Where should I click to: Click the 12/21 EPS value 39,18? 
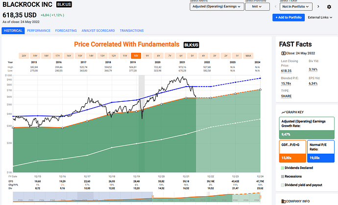pos(186,182)
